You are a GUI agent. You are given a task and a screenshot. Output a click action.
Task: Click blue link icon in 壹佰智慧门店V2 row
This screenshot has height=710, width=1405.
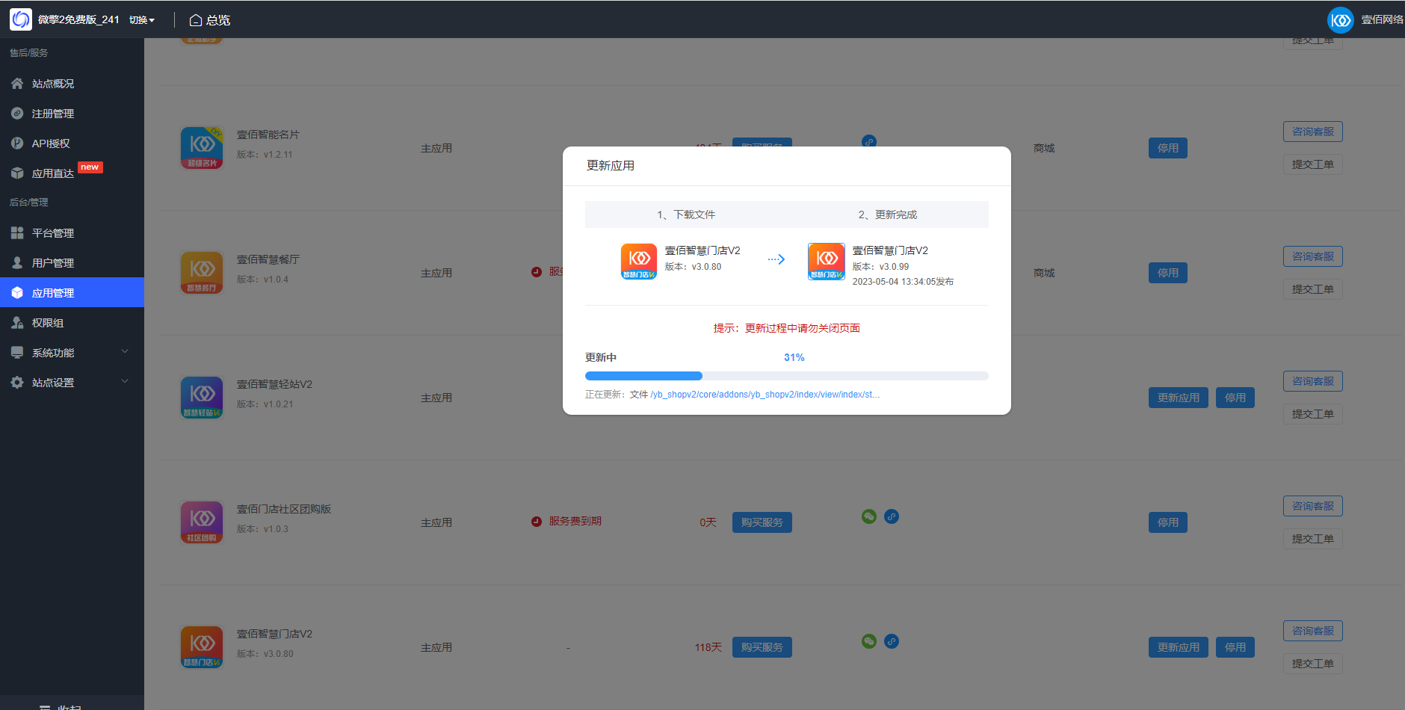tap(892, 641)
